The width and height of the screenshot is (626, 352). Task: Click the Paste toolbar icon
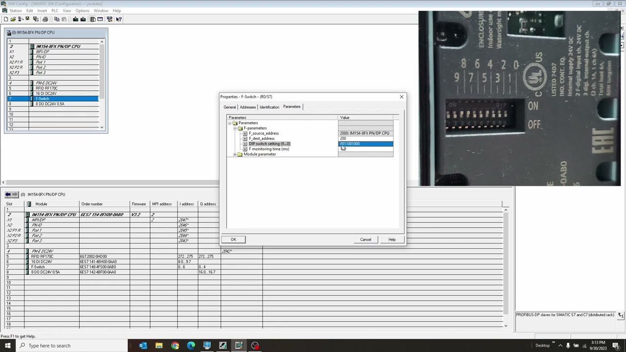point(64,19)
